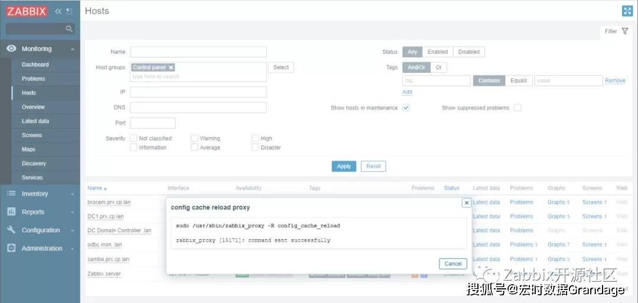
Task: Toggle kiosk fullscreen mode icon
Action: 627,11
